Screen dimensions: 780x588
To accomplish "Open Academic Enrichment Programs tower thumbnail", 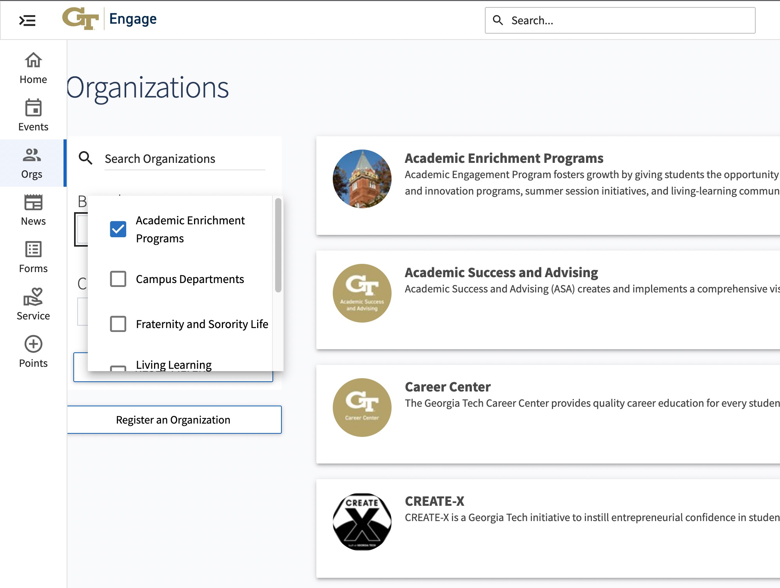I will click(362, 179).
